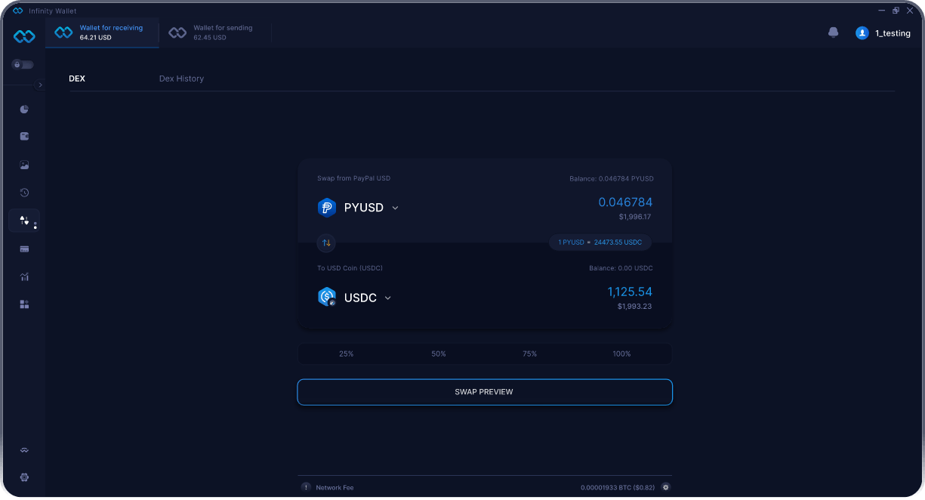Open the NFT gallery sidebar icon
The width and height of the screenshot is (925, 500).
[24, 165]
